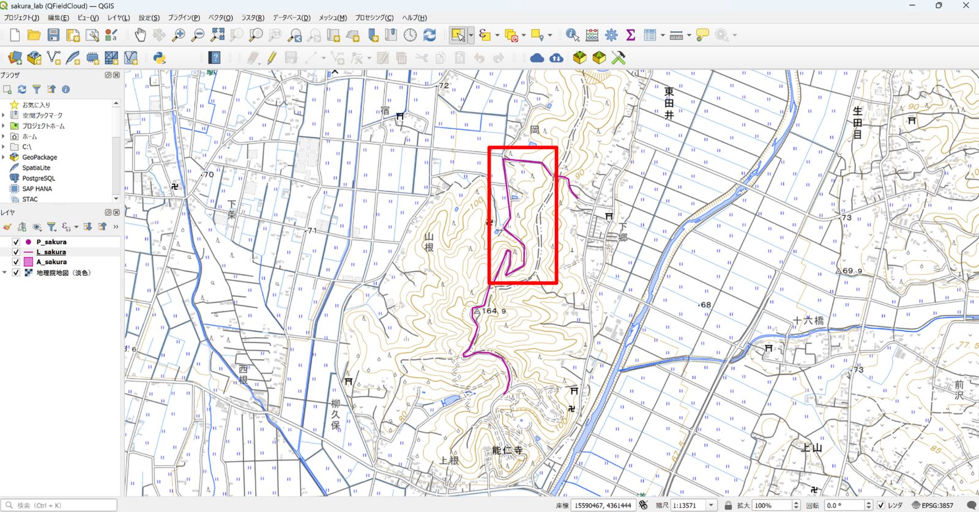The height and width of the screenshot is (512, 979).
Task: Uncheck the L_sakura layer checkbox
Action: tap(16, 251)
